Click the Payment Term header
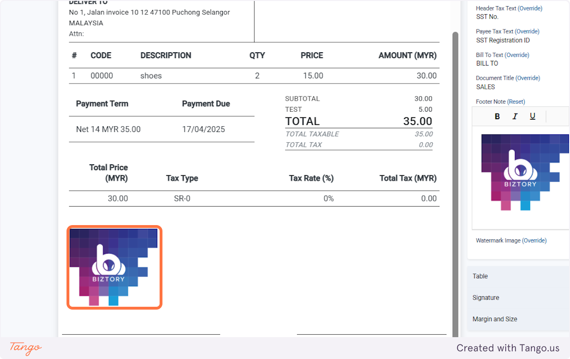This screenshot has height=359, width=570. click(x=102, y=104)
